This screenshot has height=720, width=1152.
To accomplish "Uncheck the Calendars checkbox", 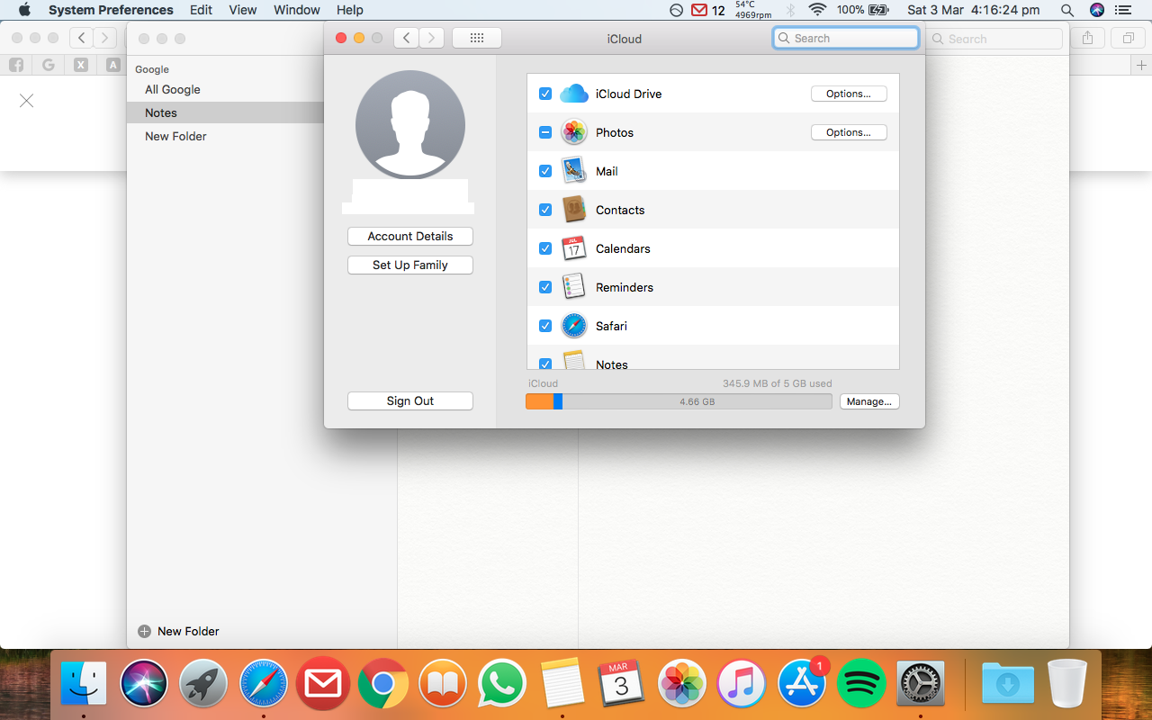I will coord(545,248).
